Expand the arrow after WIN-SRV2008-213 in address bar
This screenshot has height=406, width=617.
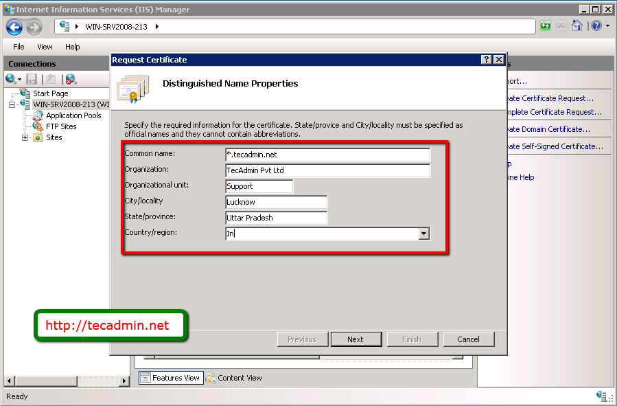[157, 27]
